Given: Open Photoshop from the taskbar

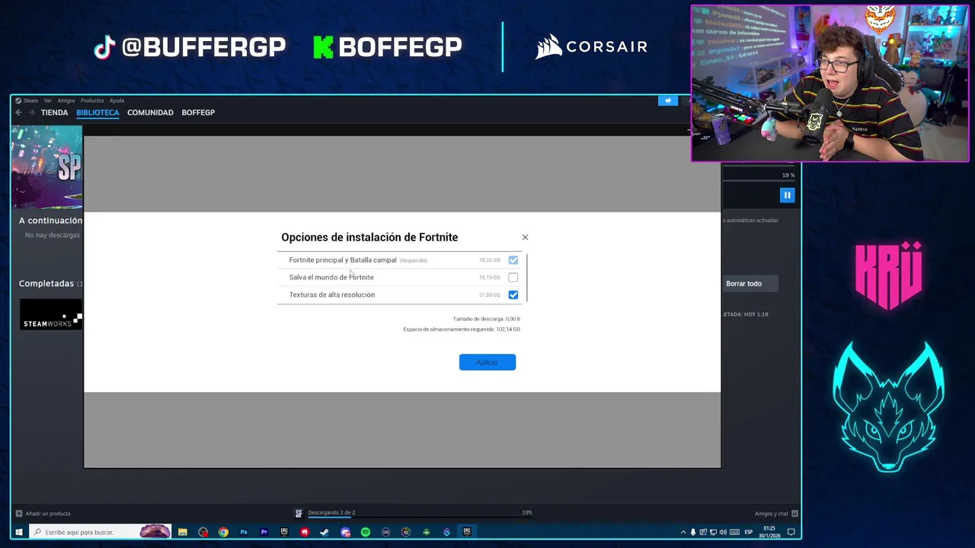Looking at the screenshot, I should click(244, 532).
